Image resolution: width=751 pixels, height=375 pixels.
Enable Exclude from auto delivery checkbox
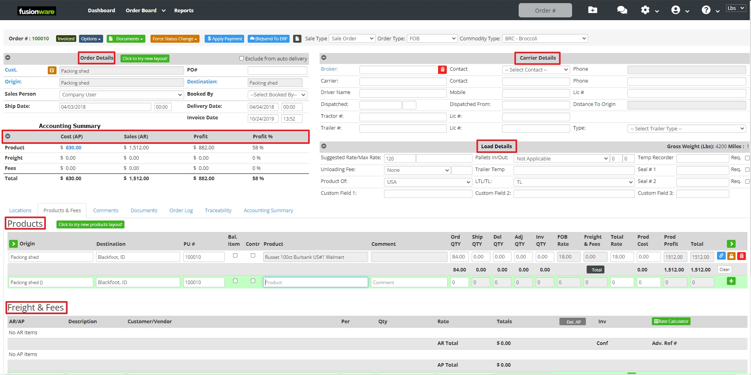coord(241,58)
